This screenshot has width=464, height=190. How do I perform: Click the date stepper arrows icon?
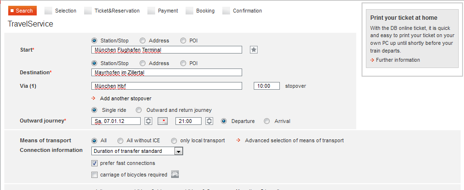point(148,121)
